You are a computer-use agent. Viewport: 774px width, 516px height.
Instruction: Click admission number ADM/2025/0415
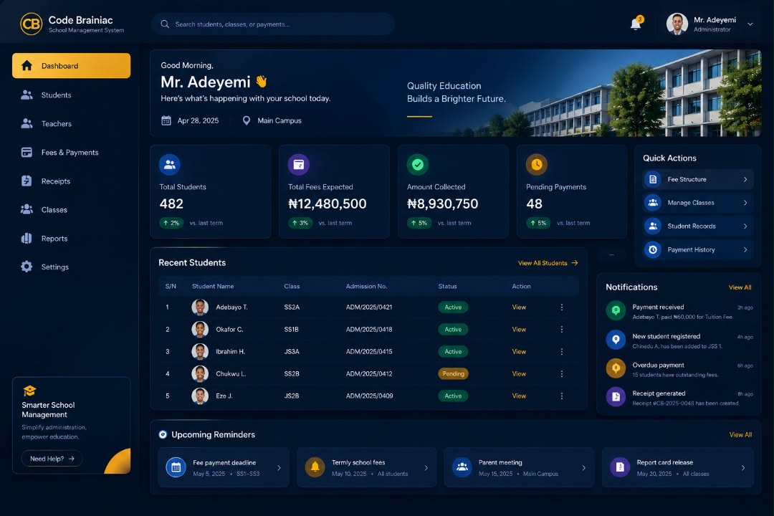[369, 352]
